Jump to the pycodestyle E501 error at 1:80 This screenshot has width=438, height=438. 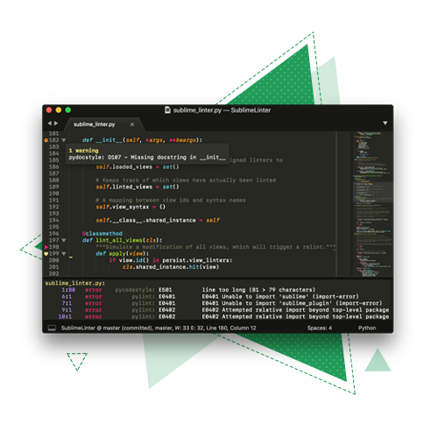[x=217, y=290]
